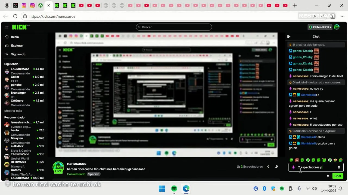
Task: Open the baulo recommended channel
Action: click(x=24, y=132)
